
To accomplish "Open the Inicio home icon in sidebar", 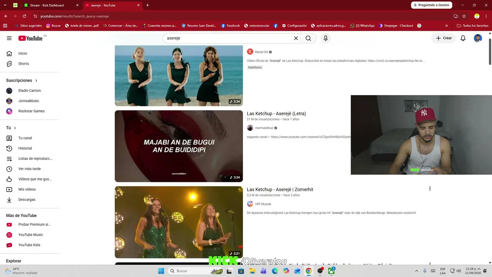I will click(9, 53).
